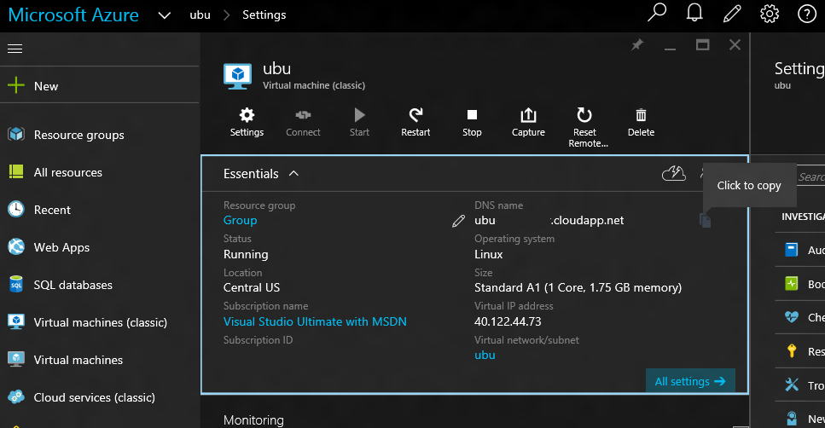This screenshot has width=825, height=428.
Task: Pin the ubu blade to dashboard
Action: tap(636, 45)
